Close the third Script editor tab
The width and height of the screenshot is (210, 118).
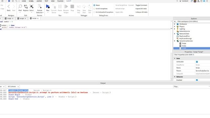(x=38, y=18)
